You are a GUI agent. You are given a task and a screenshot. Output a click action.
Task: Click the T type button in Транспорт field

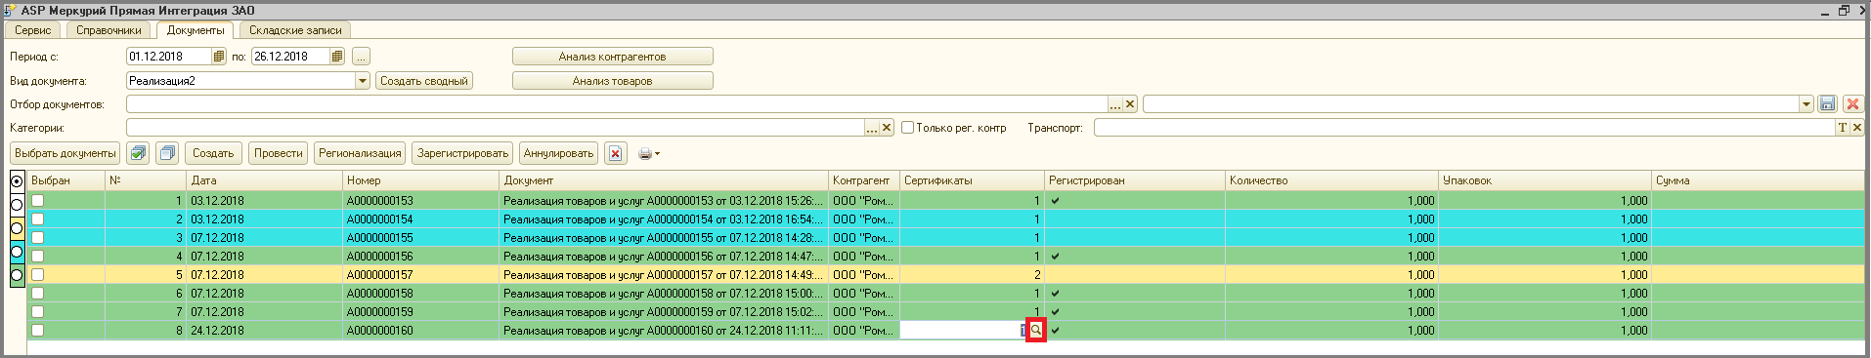tap(1843, 128)
